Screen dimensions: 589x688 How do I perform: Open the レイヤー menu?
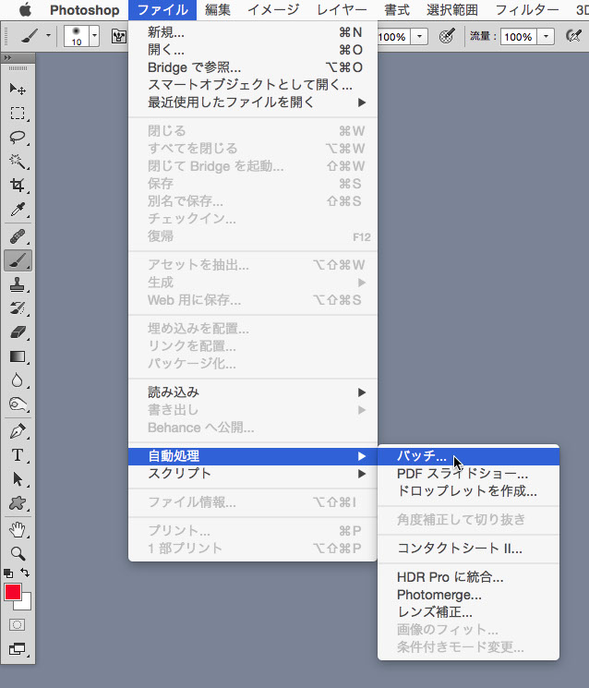click(x=343, y=9)
